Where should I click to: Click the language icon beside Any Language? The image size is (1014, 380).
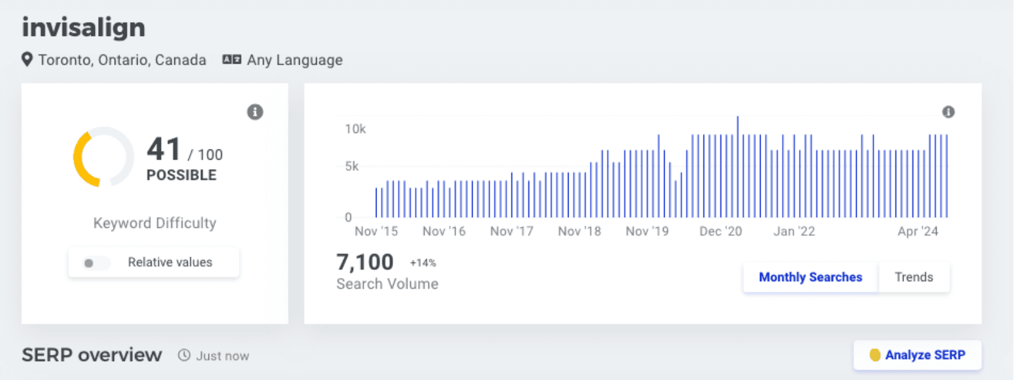click(232, 60)
